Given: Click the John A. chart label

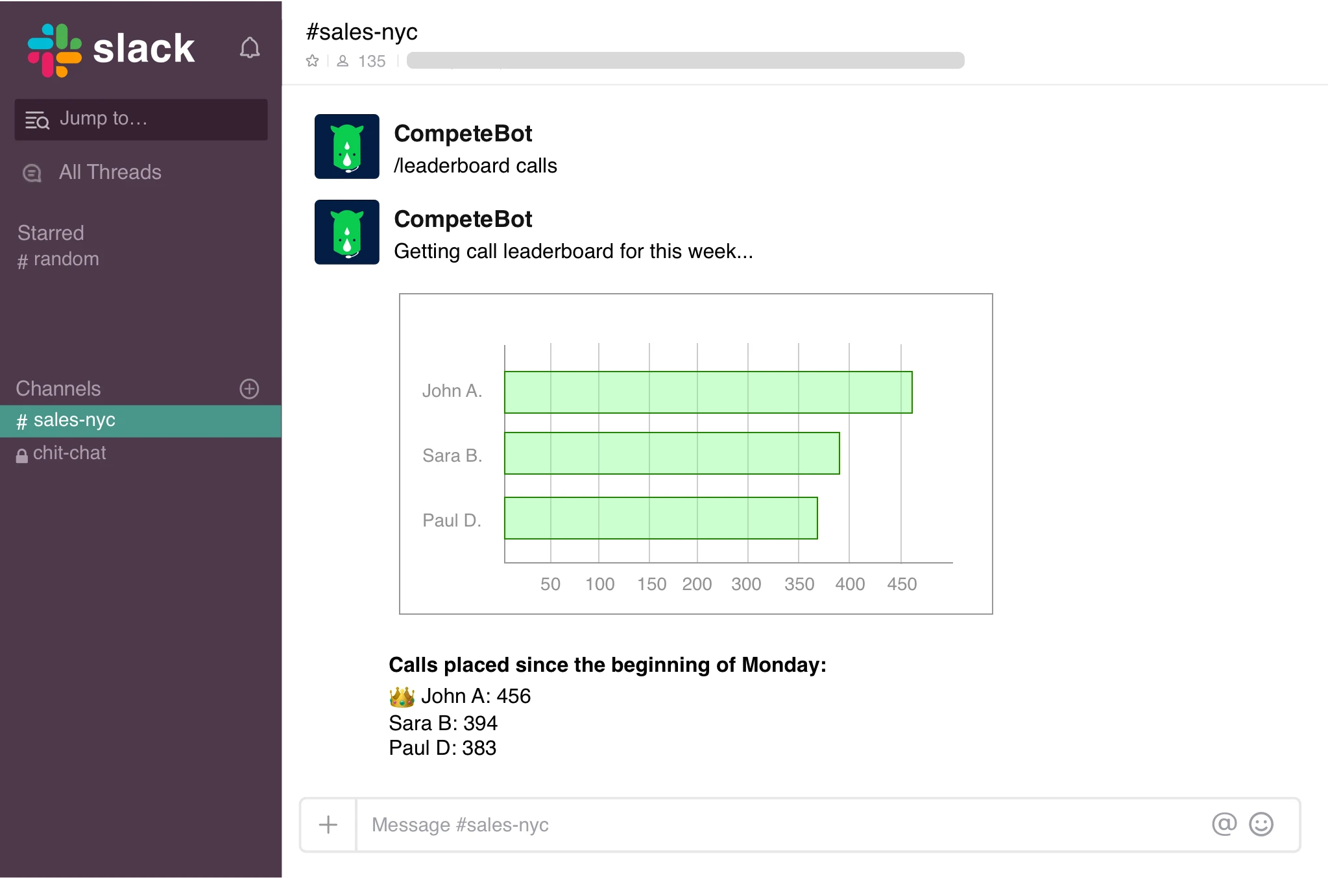Looking at the screenshot, I should (x=452, y=391).
